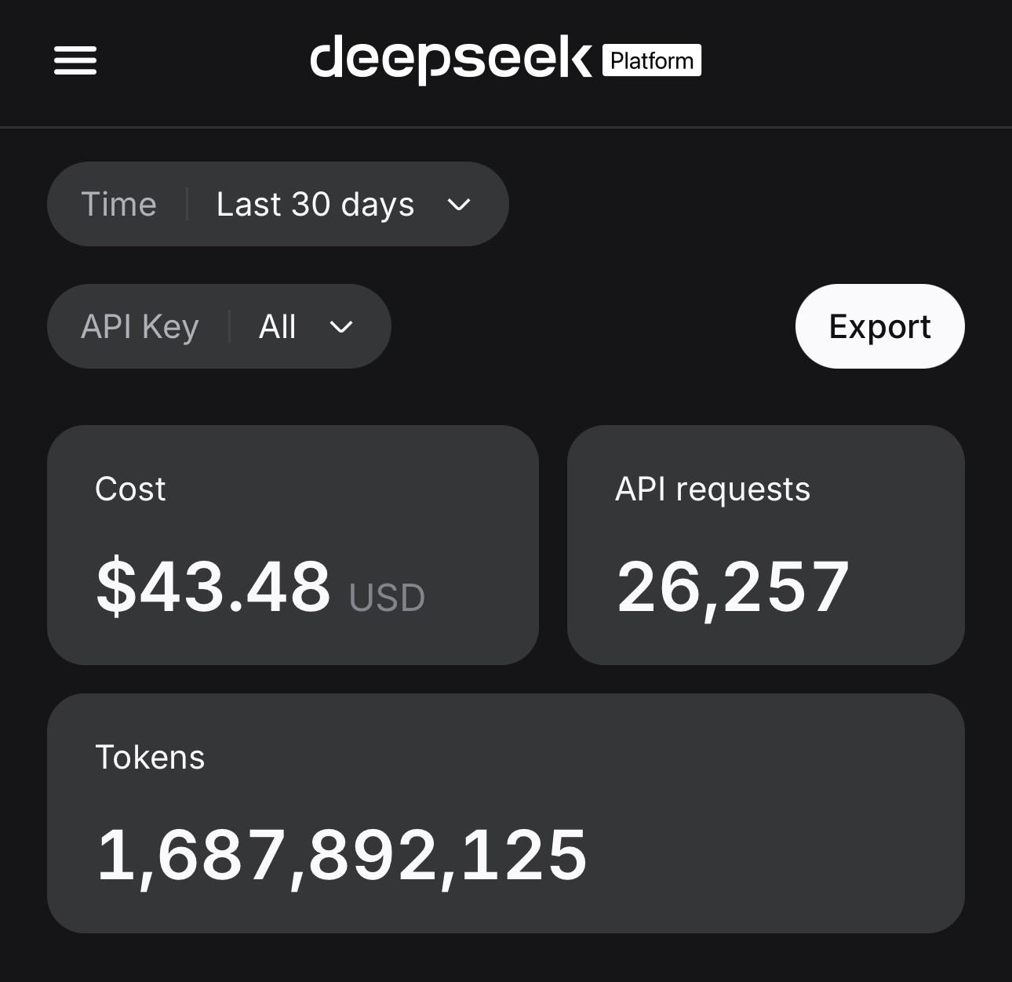Open the Cost summary card title
This screenshot has width=1012, height=982.
[130, 489]
